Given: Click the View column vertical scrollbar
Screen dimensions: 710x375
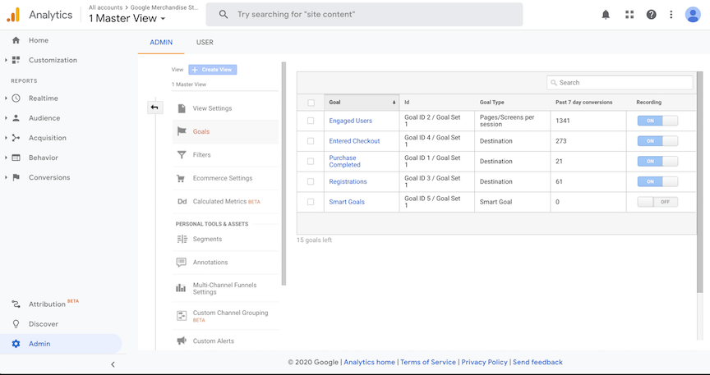Looking at the screenshot, I should 284,174.
